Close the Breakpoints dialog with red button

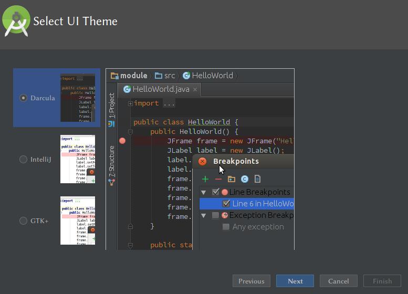(x=202, y=161)
